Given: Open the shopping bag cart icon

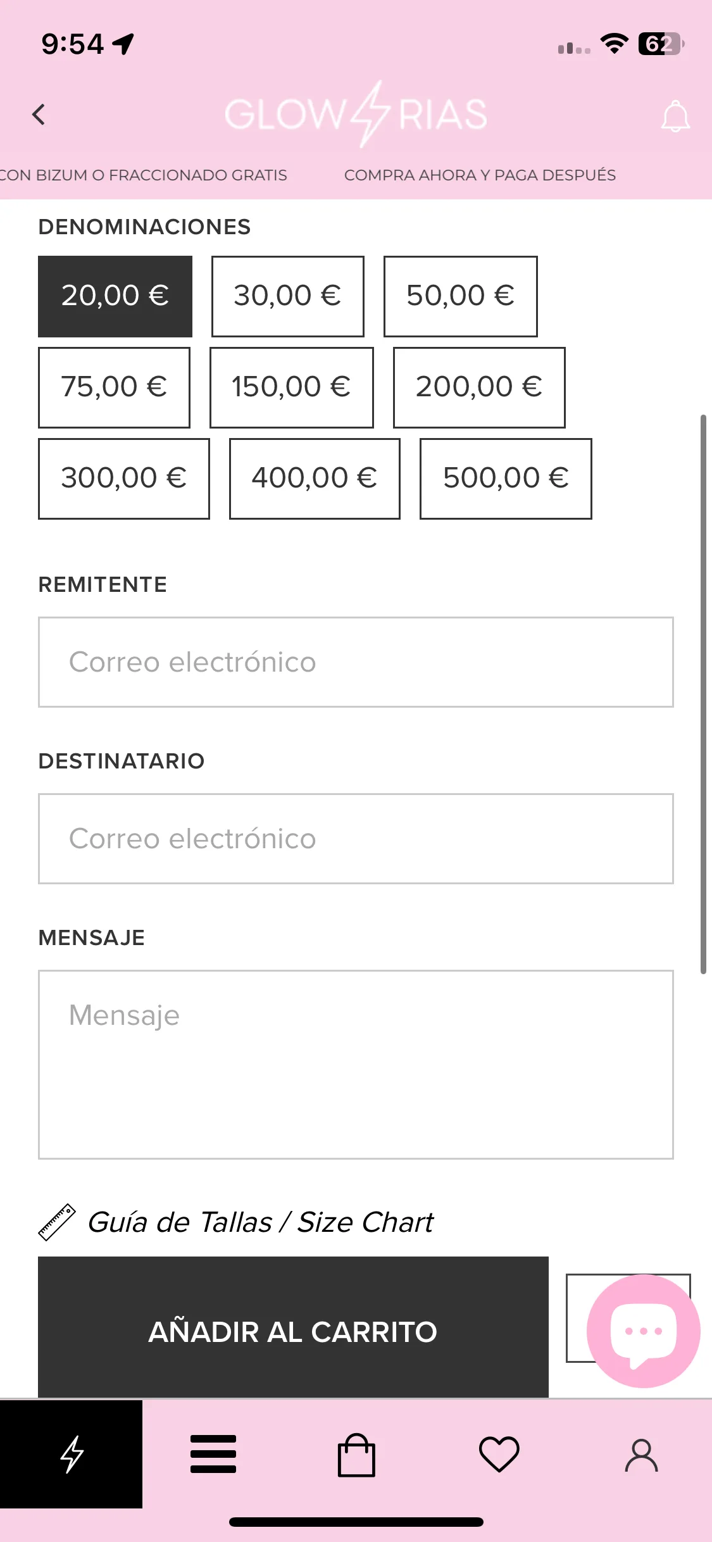Looking at the screenshot, I should (x=356, y=1455).
